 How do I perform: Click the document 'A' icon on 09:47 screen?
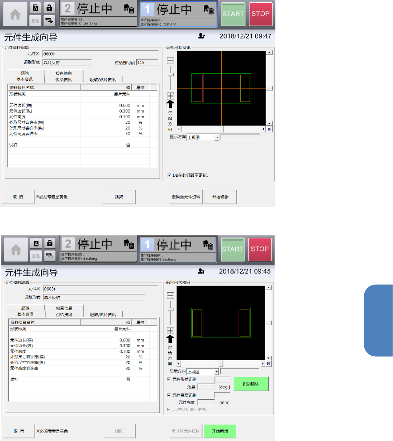click(36, 8)
